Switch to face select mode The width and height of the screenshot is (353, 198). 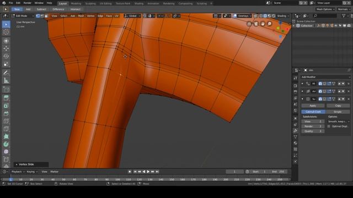(x=46, y=16)
